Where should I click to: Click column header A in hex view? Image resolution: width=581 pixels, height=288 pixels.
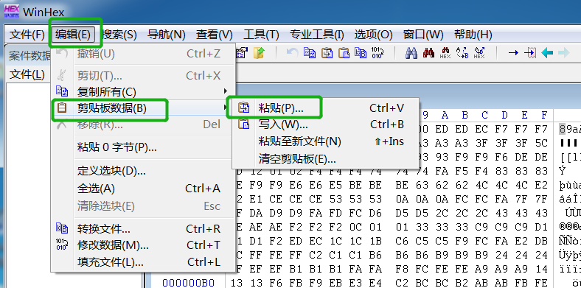[445, 116]
